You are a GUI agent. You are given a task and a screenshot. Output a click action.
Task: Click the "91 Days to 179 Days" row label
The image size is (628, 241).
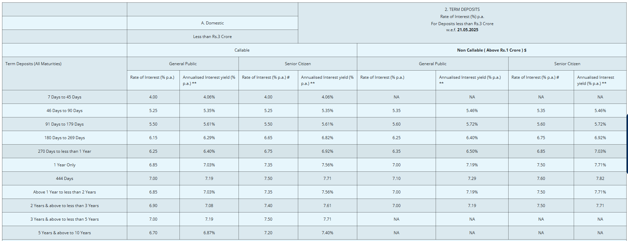(64, 124)
